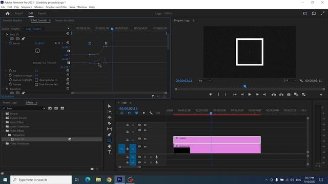Image resolution: width=328 pixels, height=184 pixels.
Task: Select the Type tool
Action: pyautogui.click(x=109, y=152)
